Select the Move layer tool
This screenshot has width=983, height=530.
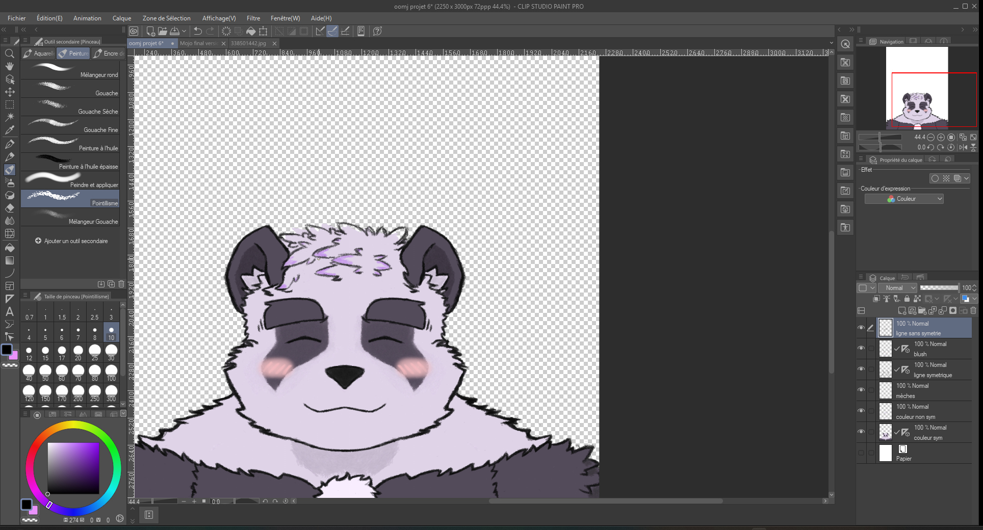9,92
